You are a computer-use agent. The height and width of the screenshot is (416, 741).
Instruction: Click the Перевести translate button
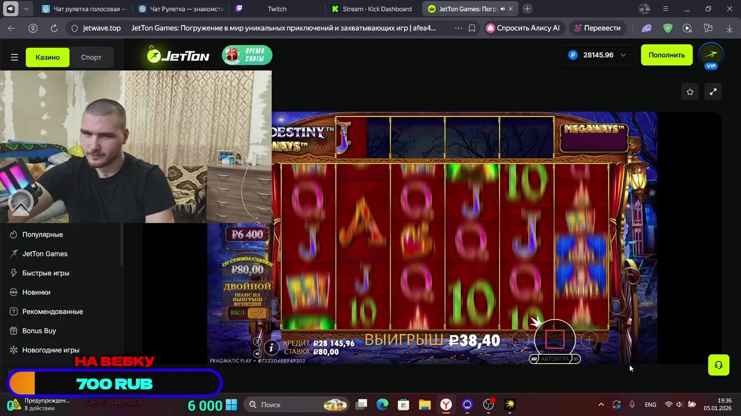point(597,28)
